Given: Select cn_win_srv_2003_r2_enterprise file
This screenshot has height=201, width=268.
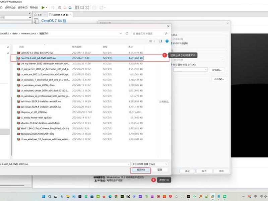Looking at the screenshot, I should coord(80,74).
